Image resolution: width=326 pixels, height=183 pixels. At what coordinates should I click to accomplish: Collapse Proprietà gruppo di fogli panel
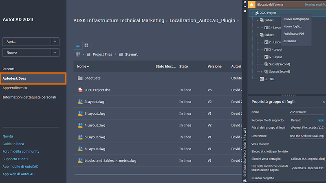(324, 102)
